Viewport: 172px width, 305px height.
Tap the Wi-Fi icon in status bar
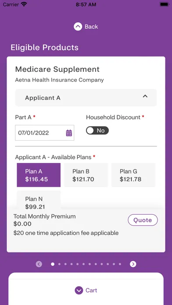click(24, 4)
